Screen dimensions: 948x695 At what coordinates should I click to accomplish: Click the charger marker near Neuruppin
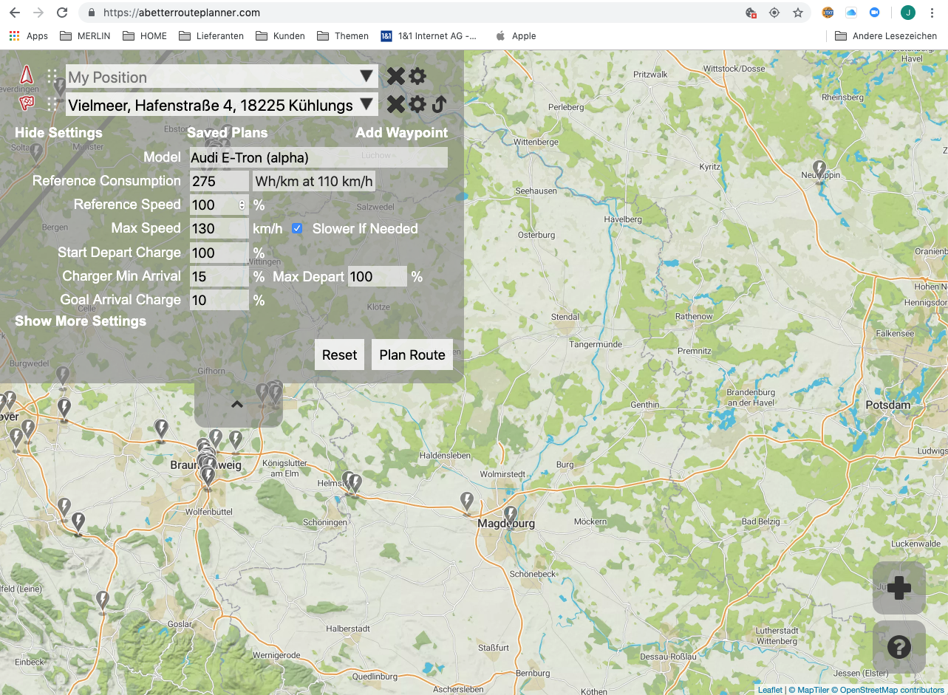(x=819, y=169)
